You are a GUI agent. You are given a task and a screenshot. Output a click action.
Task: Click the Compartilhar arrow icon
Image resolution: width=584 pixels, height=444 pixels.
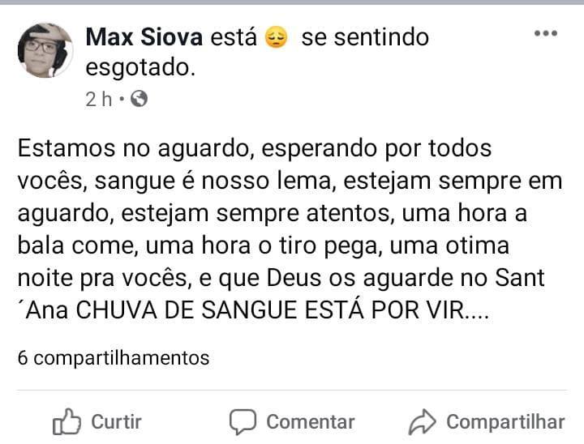pyautogui.click(x=422, y=422)
